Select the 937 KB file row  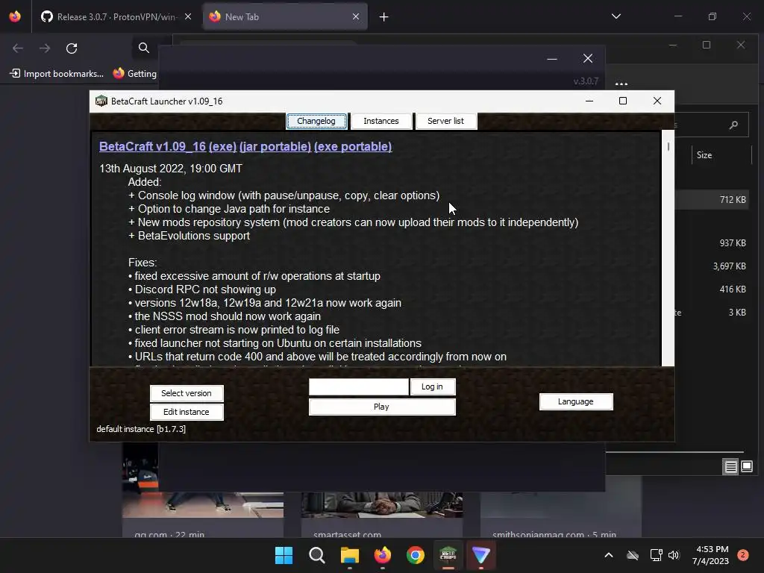click(x=713, y=242)
